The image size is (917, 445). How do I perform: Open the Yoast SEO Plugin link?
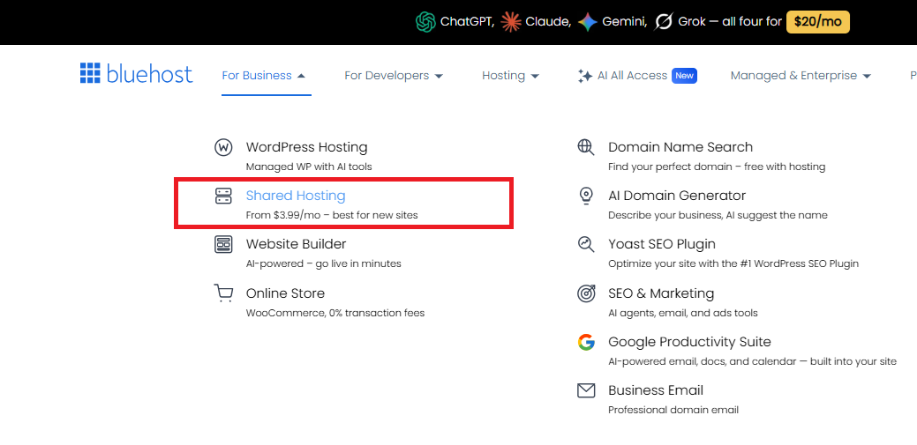tap(661, 244)
